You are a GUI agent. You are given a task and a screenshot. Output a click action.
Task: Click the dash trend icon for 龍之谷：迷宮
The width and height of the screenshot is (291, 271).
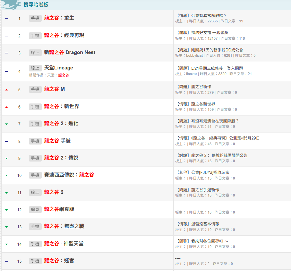6,261
